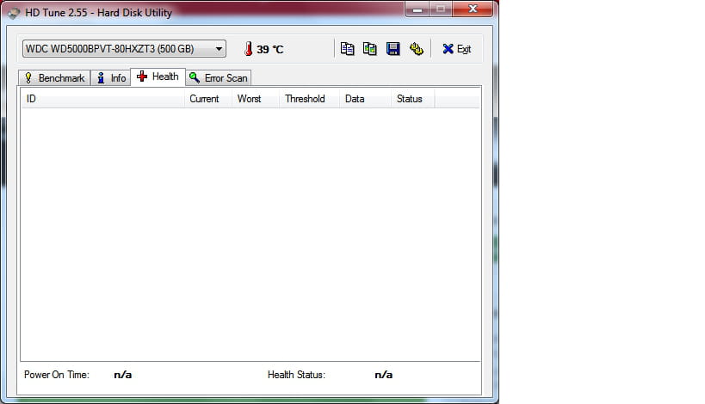Click the HD Tune title bar app icon
The image size is (705, 404).
(x=14, y=13)
